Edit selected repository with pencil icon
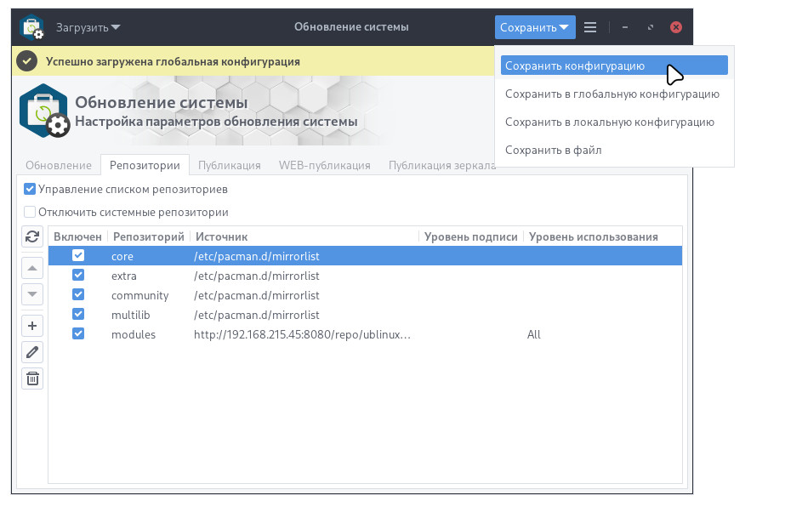 click(32, 352)
